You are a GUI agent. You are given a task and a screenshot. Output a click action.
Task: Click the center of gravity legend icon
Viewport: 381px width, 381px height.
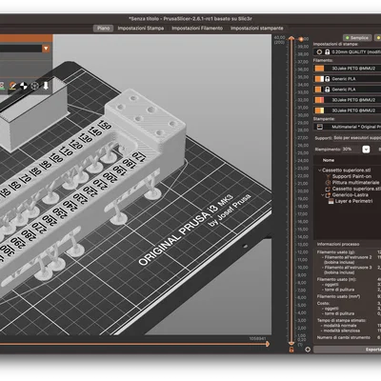point(24,86)
